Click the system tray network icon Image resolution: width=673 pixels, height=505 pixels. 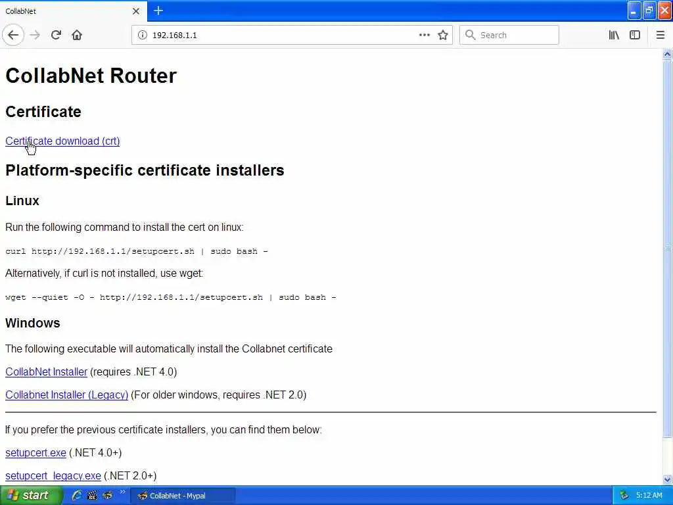click(x=624, y=496)
